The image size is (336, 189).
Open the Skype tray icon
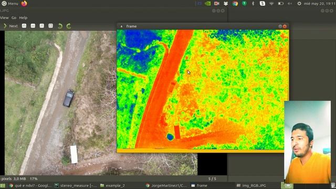[x=262, y=4]
